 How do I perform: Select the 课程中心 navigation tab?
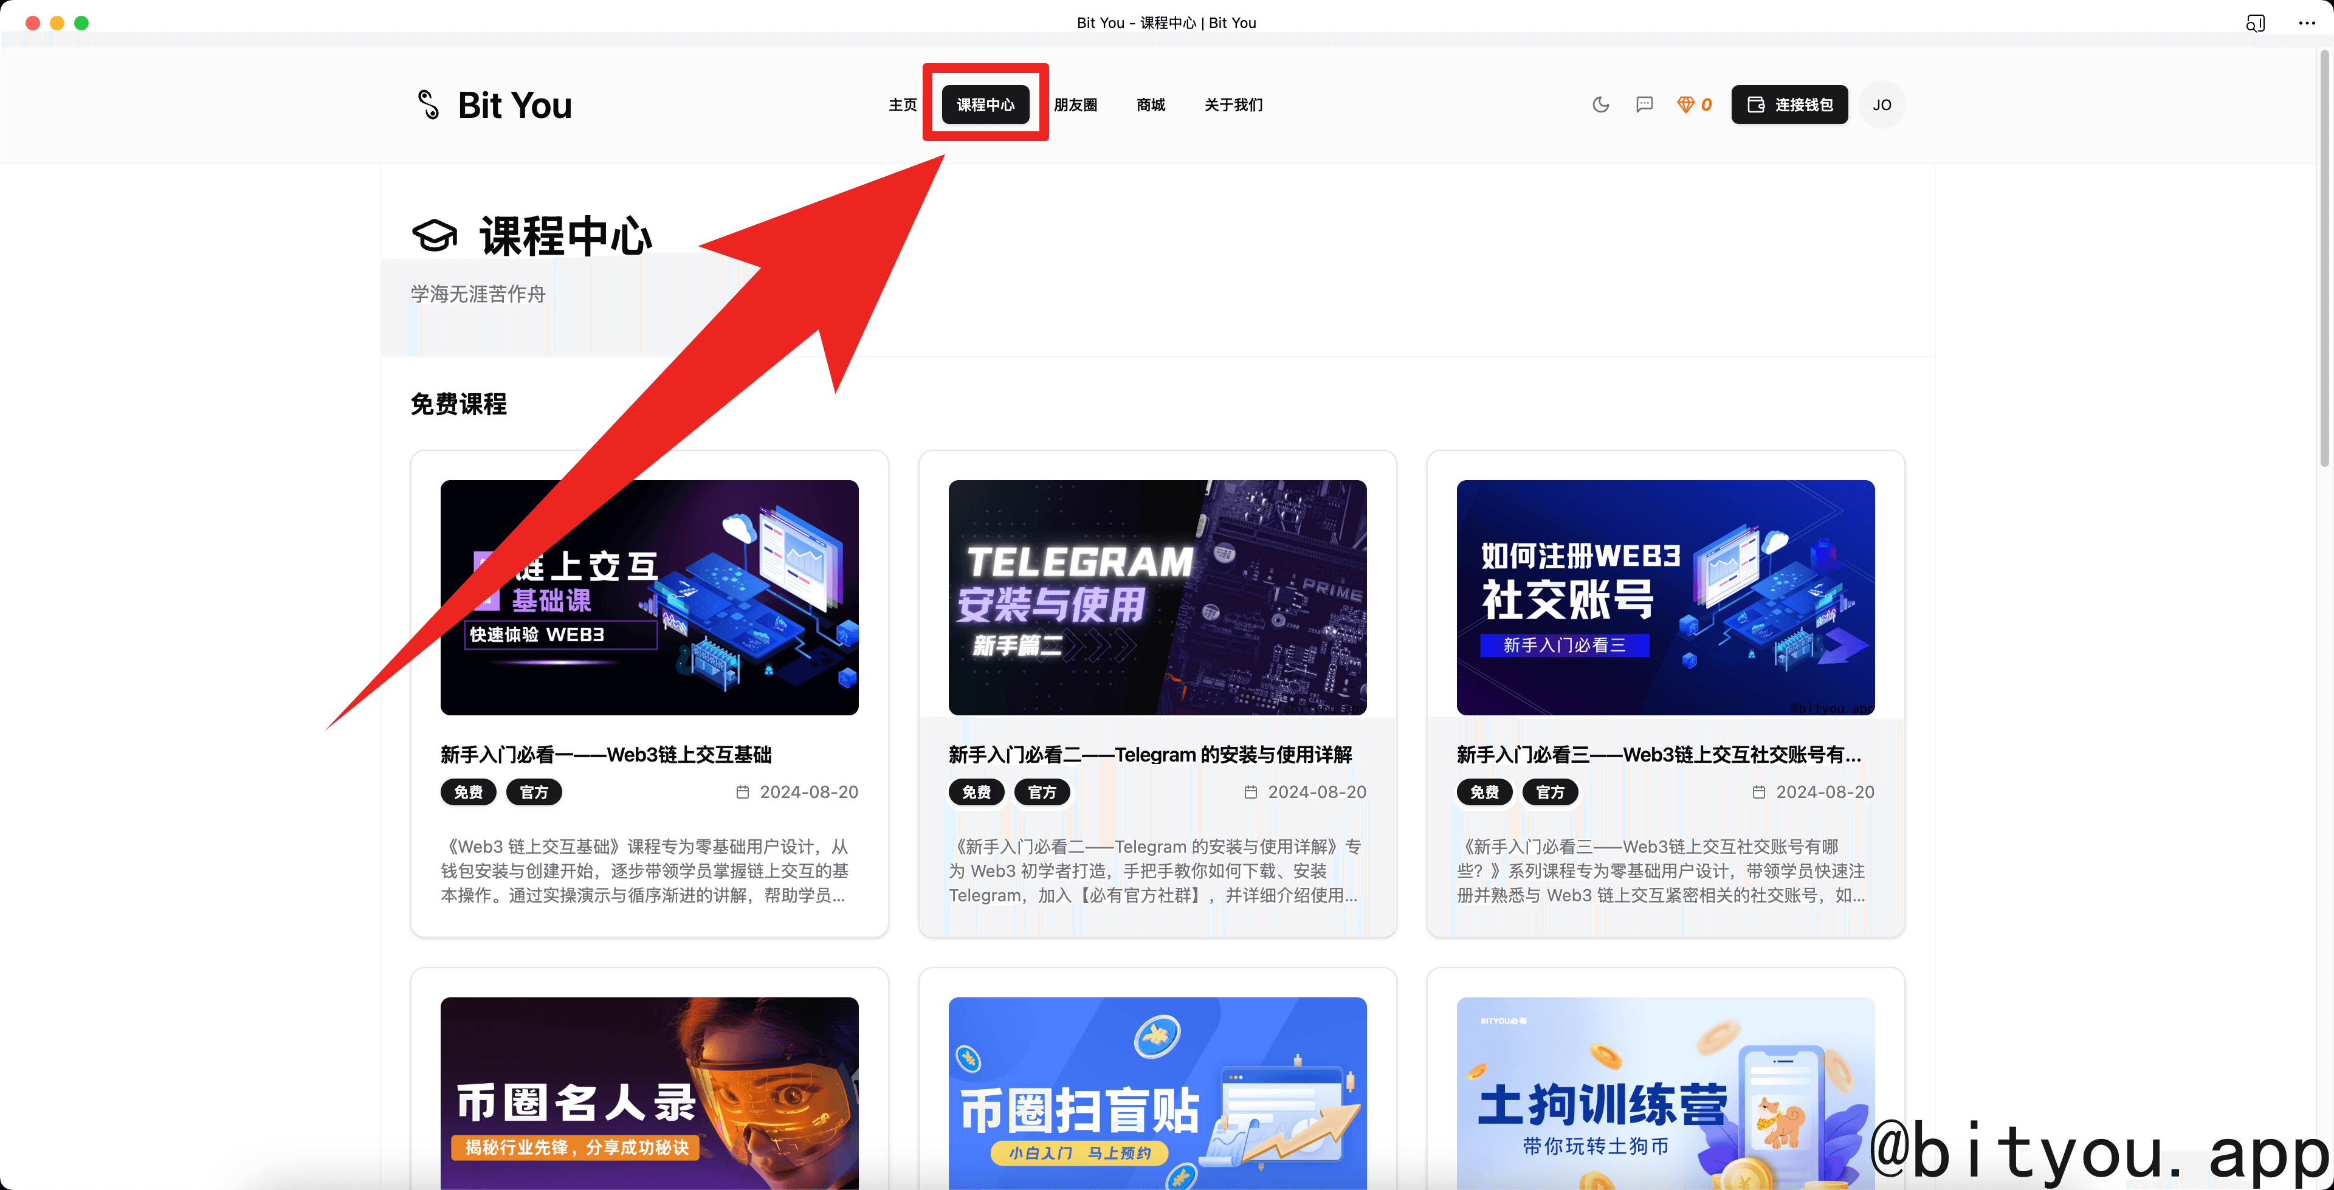point(986,105)
